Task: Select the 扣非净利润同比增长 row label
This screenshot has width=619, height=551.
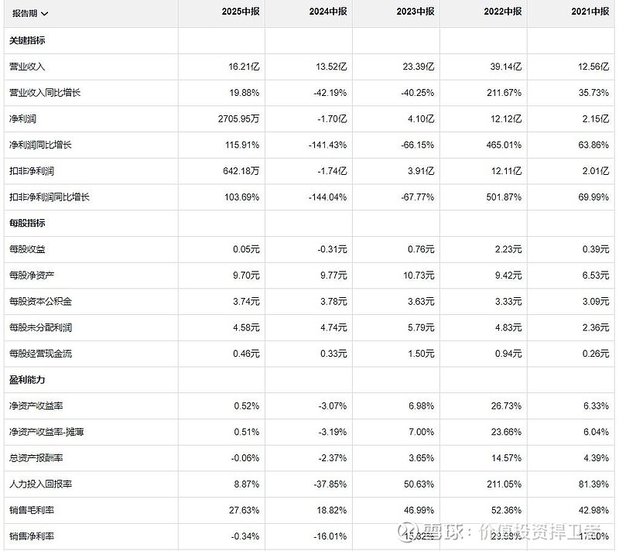Action: click(50, 197)
